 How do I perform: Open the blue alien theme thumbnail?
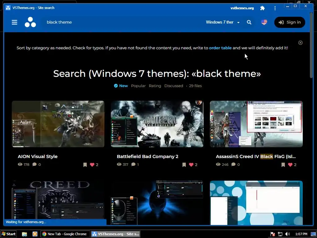pyautogui.click(x=157, y=203)
